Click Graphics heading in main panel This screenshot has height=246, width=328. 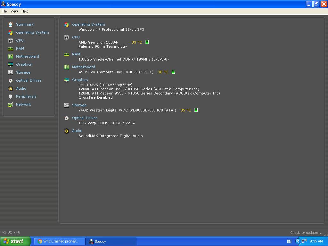coord(80,80)
